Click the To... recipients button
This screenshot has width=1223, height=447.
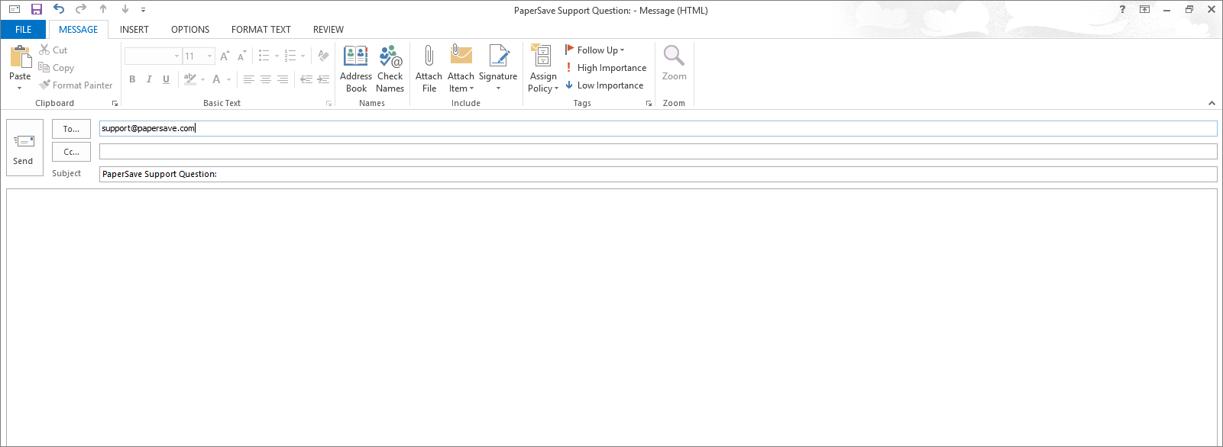tap(71, 129)
